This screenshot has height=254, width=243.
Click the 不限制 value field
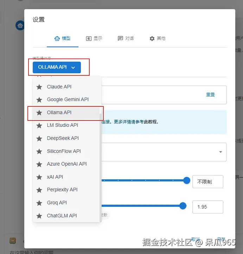pyautogui.click(x=208, y=181)
